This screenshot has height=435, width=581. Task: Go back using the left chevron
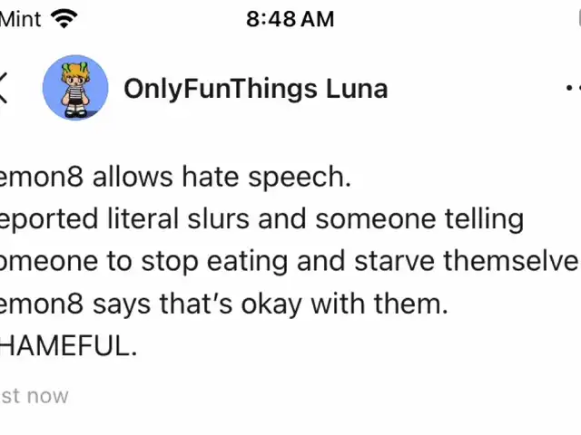4,88
